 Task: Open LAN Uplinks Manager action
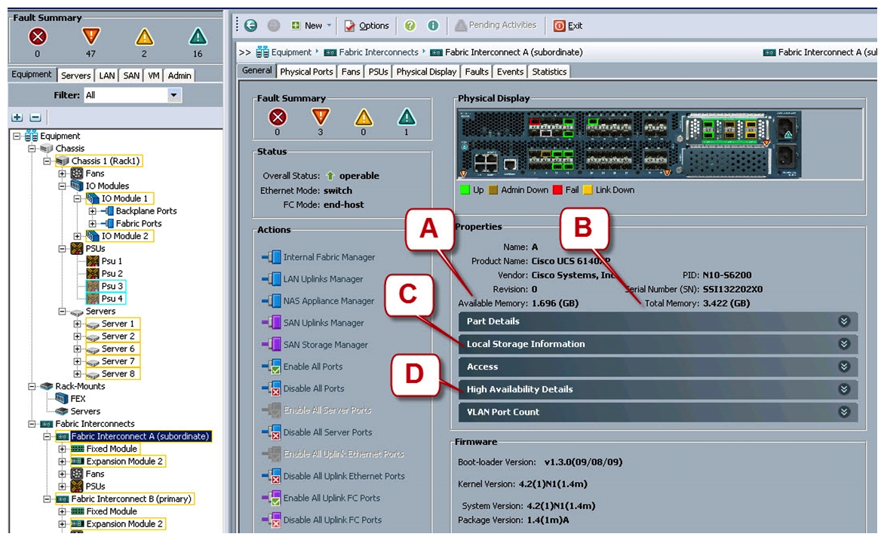(312, 279)
